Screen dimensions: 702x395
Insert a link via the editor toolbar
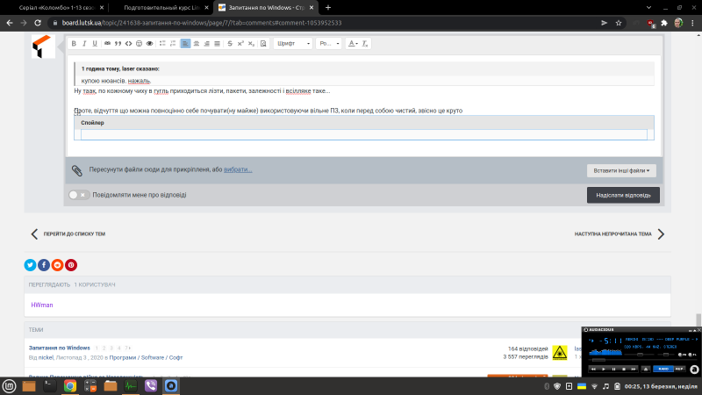[108, 43]
